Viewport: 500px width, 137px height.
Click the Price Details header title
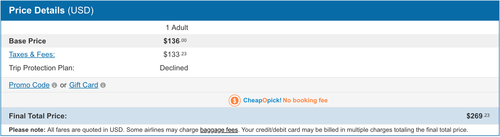tap(37, 10)
